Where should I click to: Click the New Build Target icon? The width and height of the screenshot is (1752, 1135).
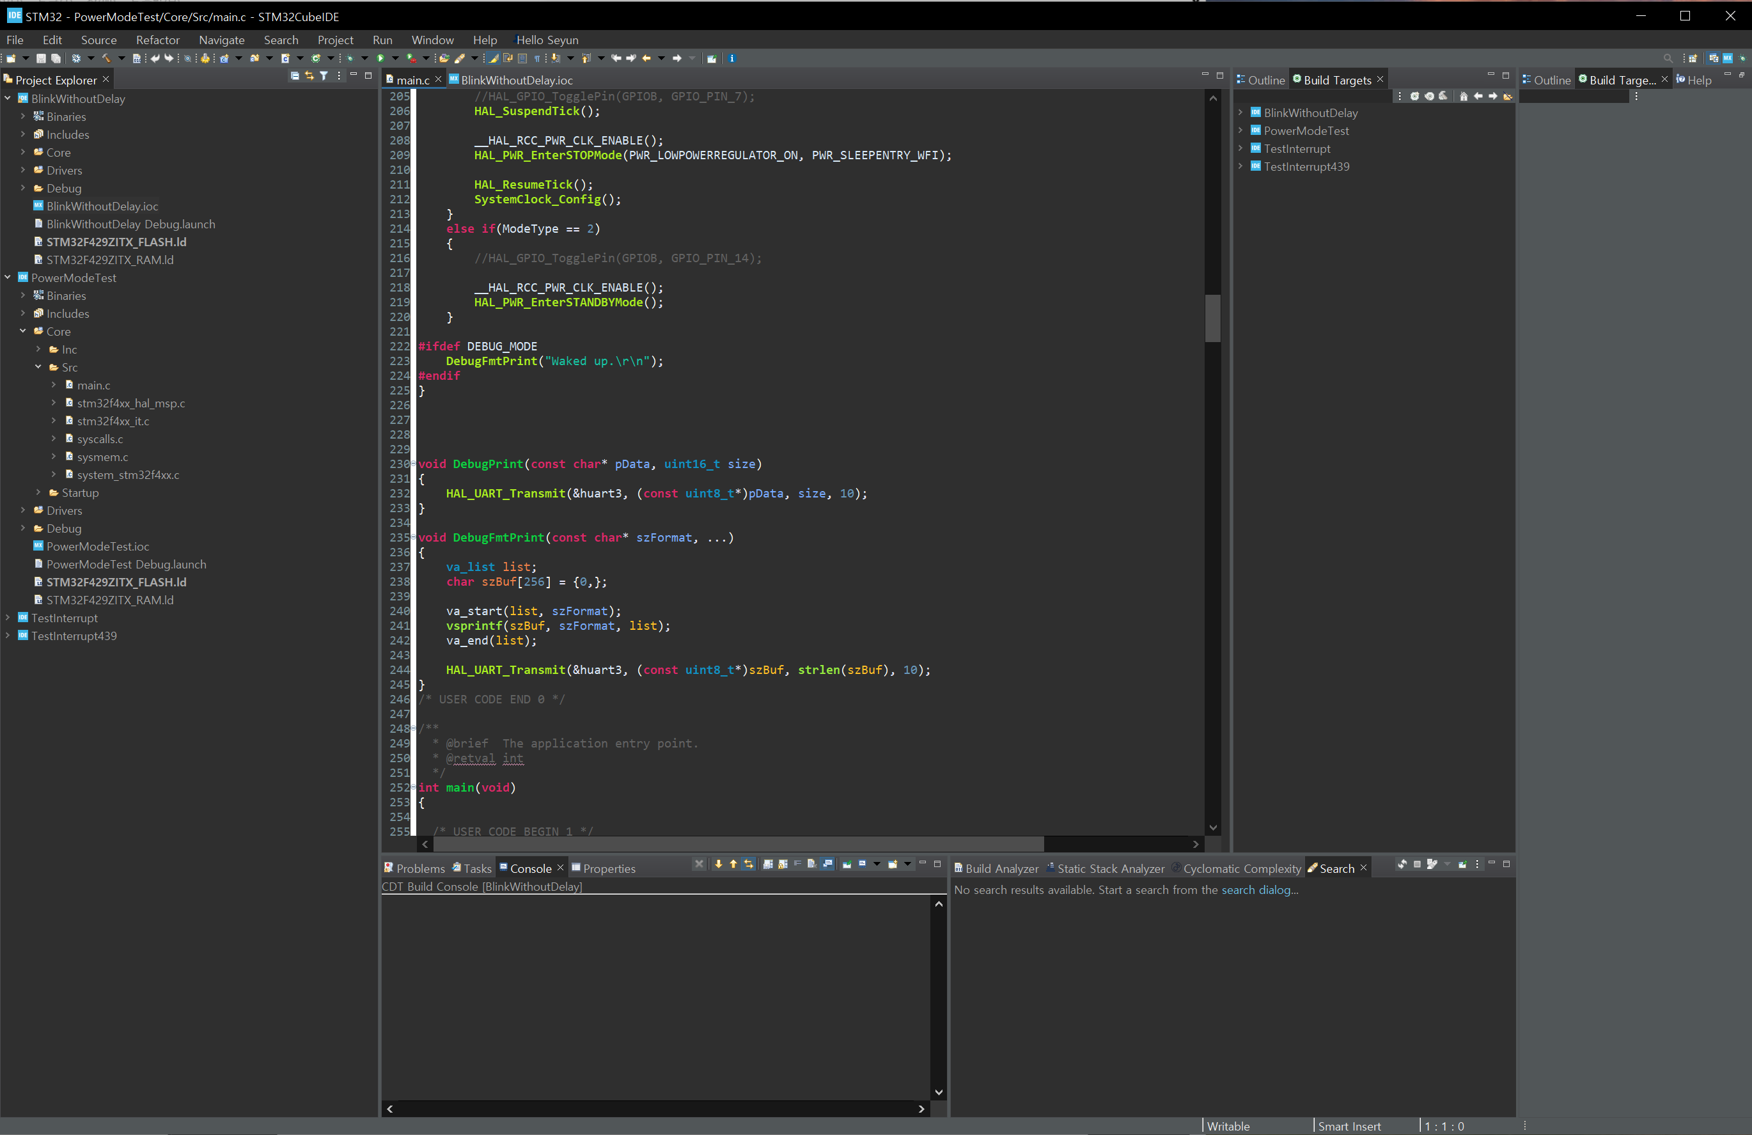[1415, 97]
